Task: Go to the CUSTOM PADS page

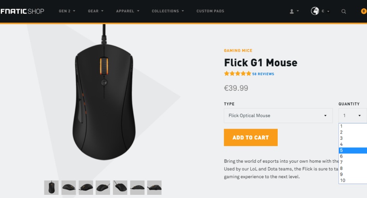Action: 210,11
